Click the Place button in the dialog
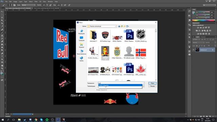 (x=152, y=83)
